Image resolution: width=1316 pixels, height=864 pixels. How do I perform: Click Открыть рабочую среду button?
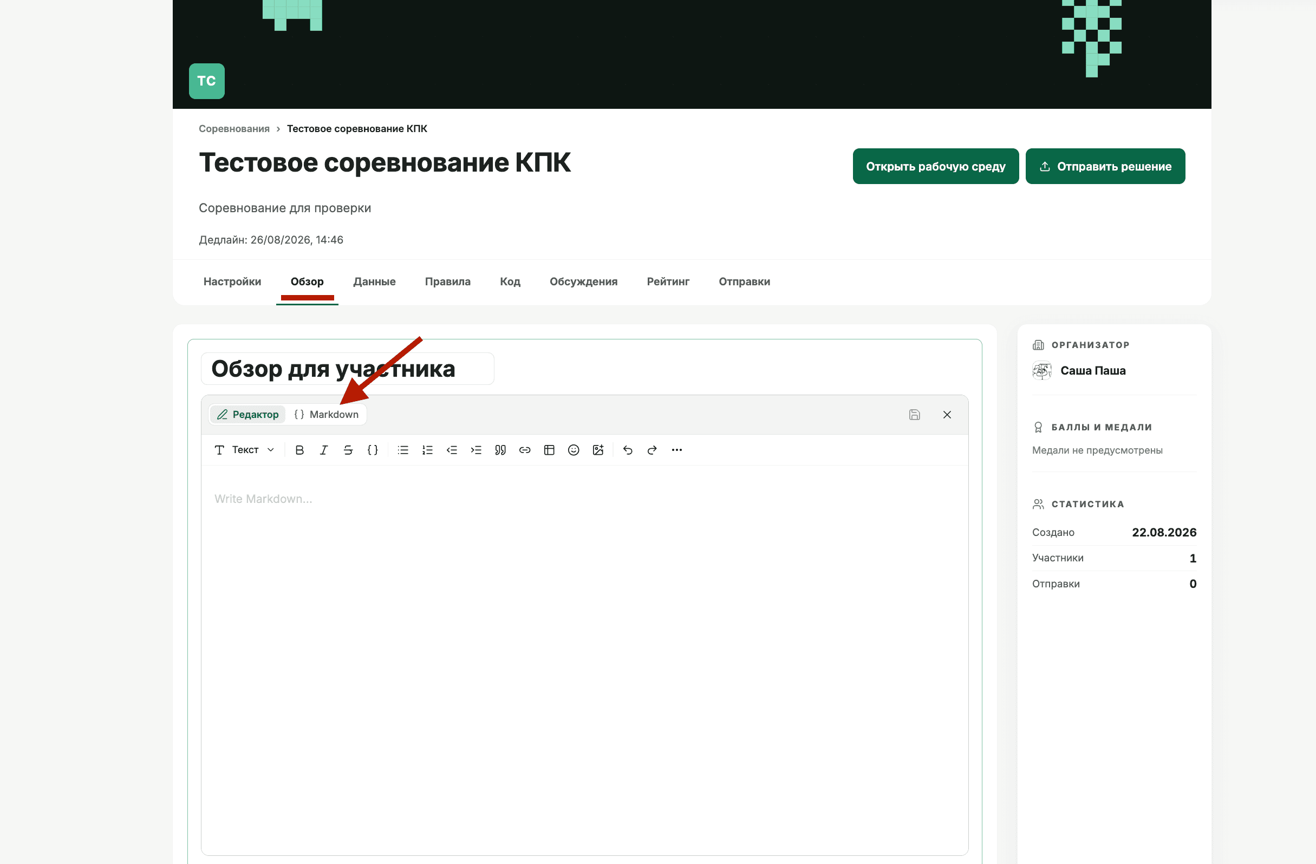click(x=936, y=166)
